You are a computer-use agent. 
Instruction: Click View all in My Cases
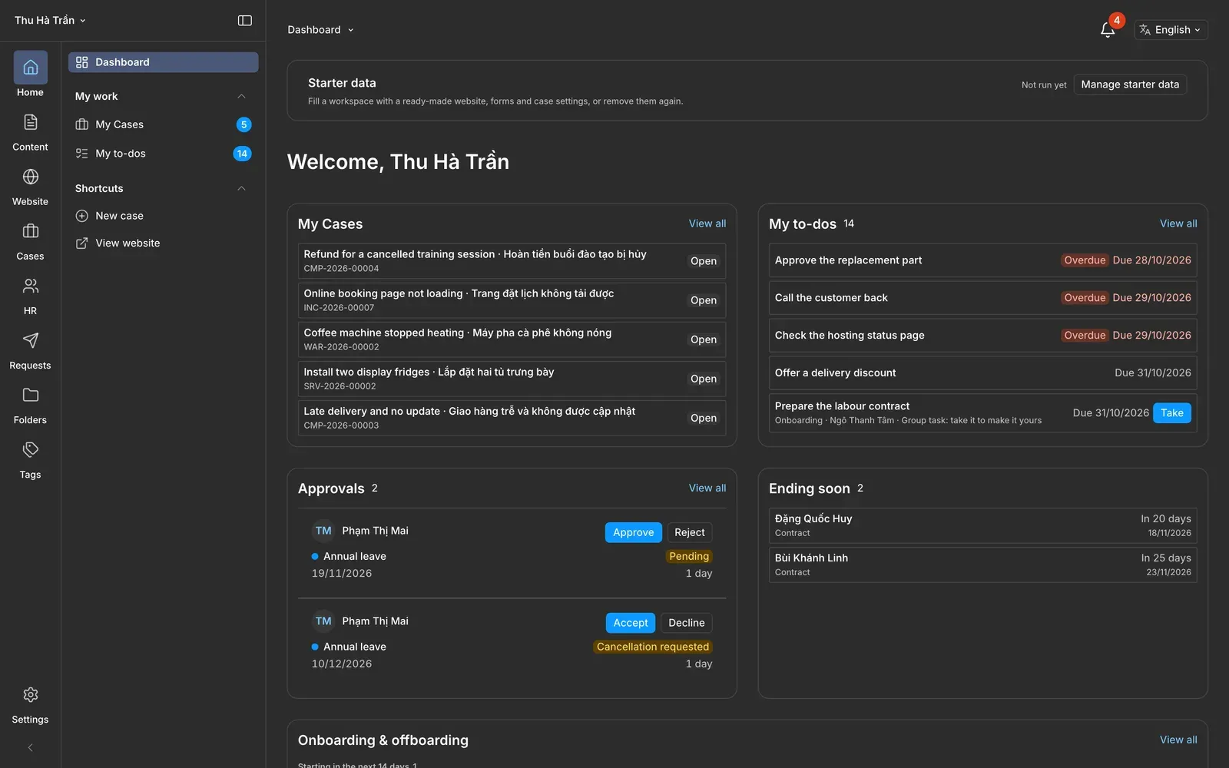[x=707, y=223]
